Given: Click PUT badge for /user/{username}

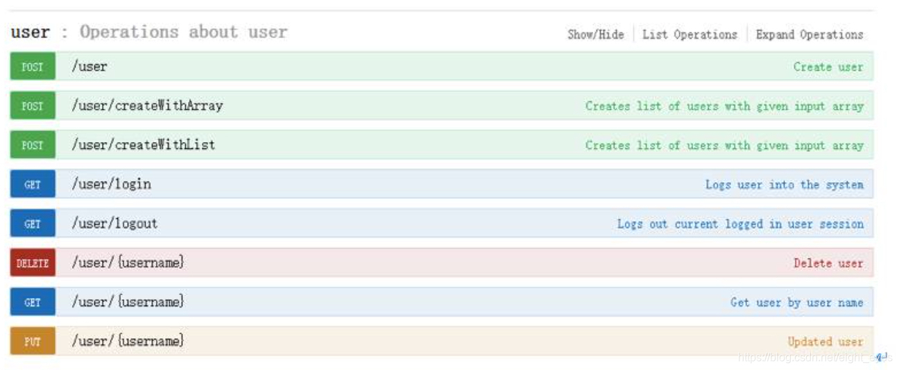Looking at the screenshot, I should (33, 341).
